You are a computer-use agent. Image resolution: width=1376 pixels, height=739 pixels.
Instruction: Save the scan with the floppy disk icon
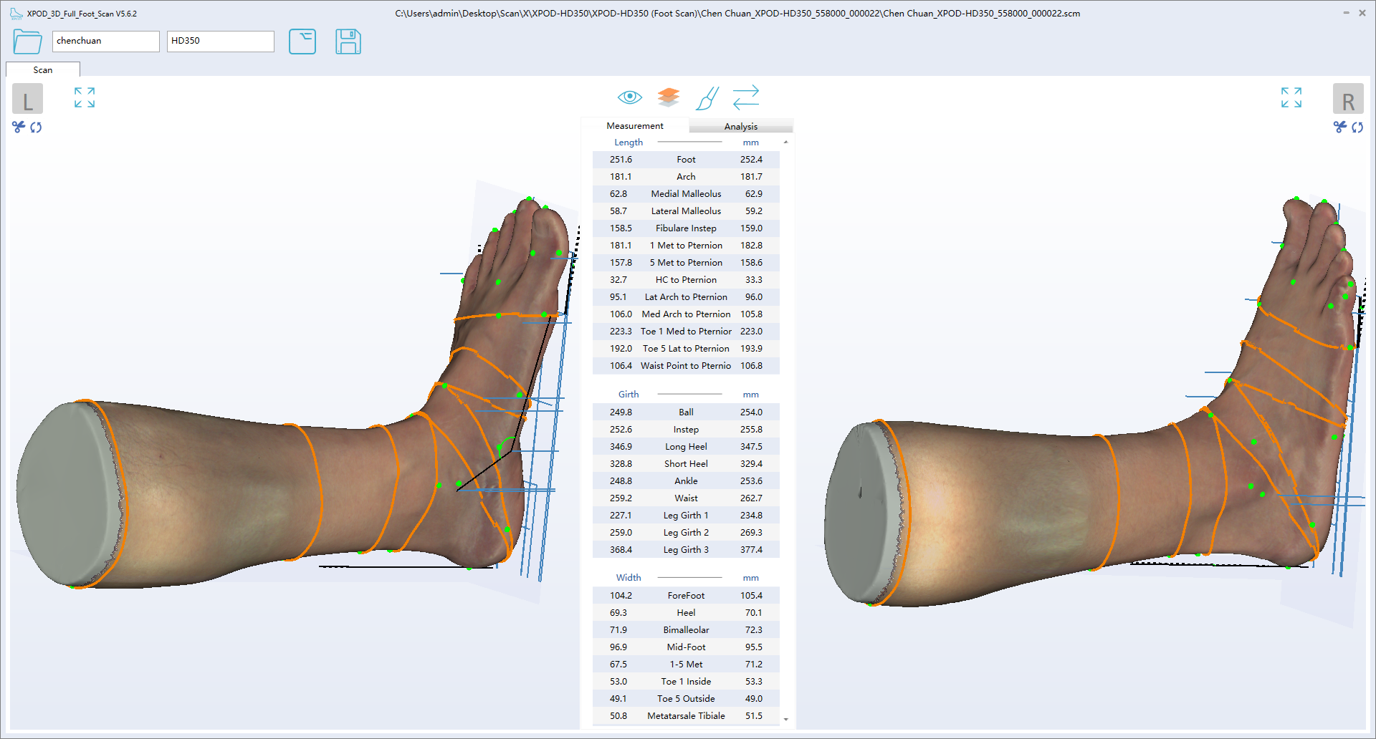click(x=348, y=42)
